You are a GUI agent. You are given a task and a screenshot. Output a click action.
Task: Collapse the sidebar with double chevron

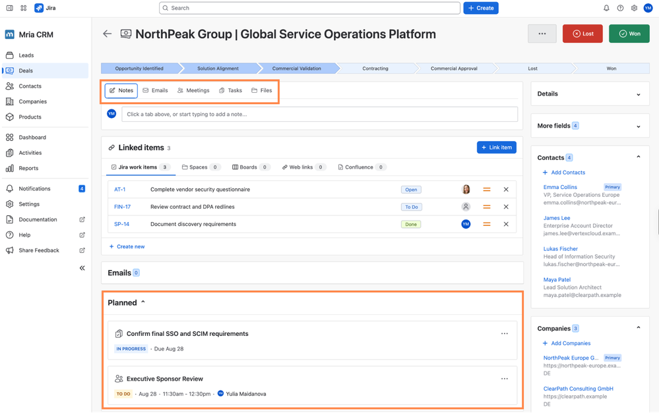tap(82, 268)
